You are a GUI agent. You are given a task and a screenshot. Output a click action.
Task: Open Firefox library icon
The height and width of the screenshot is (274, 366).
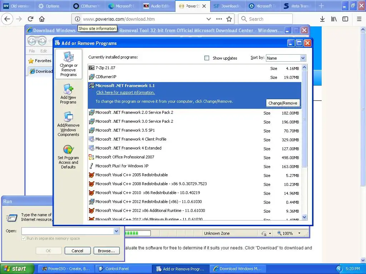pyautogui.click(x=334, y=19)
